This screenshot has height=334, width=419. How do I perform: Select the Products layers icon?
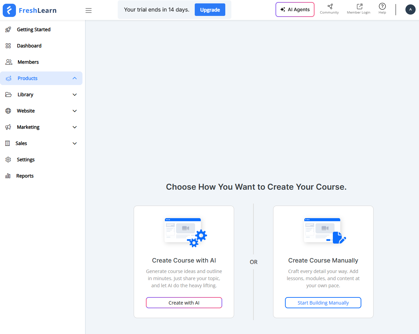8,78
